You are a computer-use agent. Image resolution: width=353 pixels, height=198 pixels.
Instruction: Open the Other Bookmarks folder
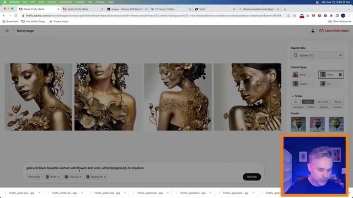click(x=340, y=21)
